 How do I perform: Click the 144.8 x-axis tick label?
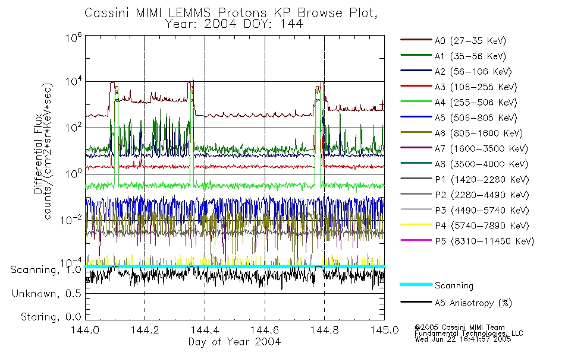click(324, 330)
